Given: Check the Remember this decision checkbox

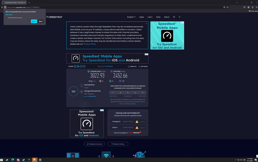Looking at the screenshot, I should 6,17.
